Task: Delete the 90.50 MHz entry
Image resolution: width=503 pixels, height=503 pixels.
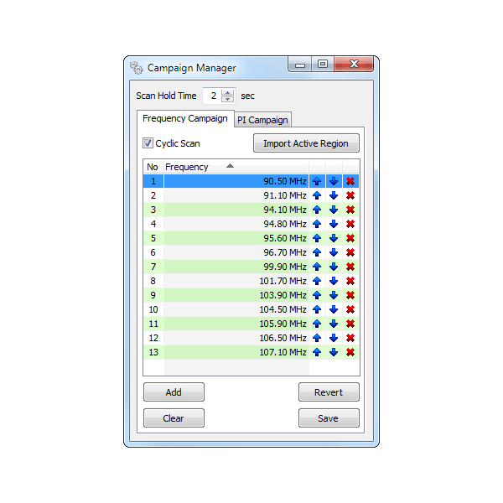Action: point(350,181)
